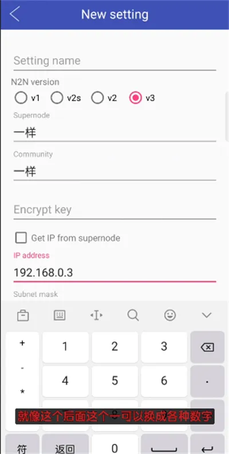Switch keyboard layout via keyboard icon

60,315
